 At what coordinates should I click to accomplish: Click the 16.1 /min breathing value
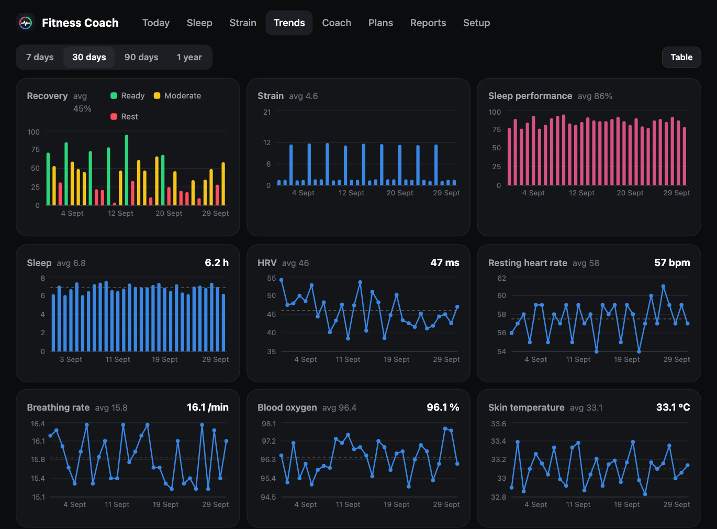[x=208, y=407]
